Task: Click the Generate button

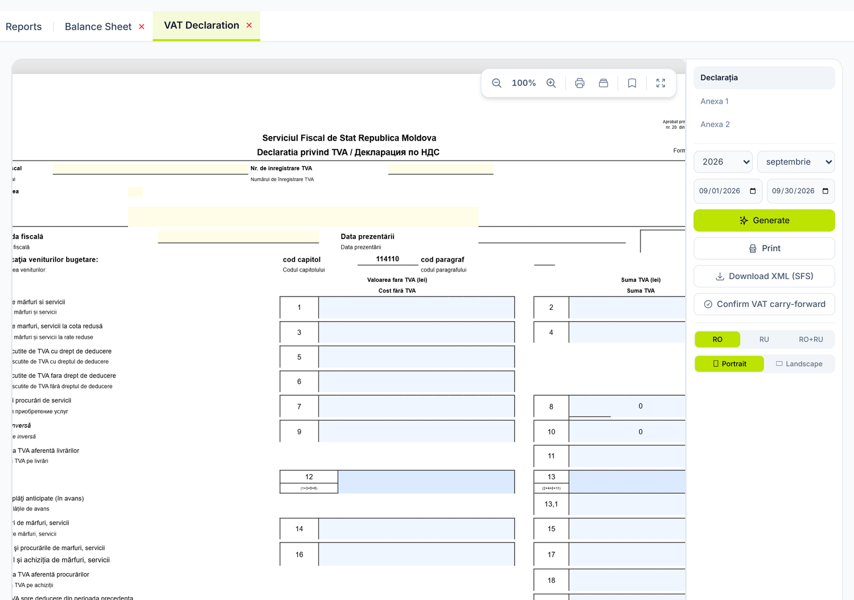Action: [764, 220]
